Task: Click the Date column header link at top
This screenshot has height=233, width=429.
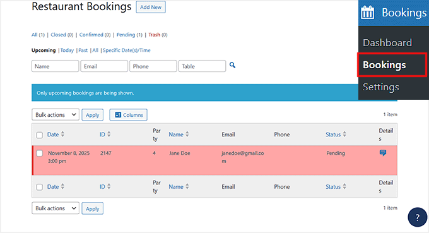Action: pyautogui.click(x=53, y=134)
